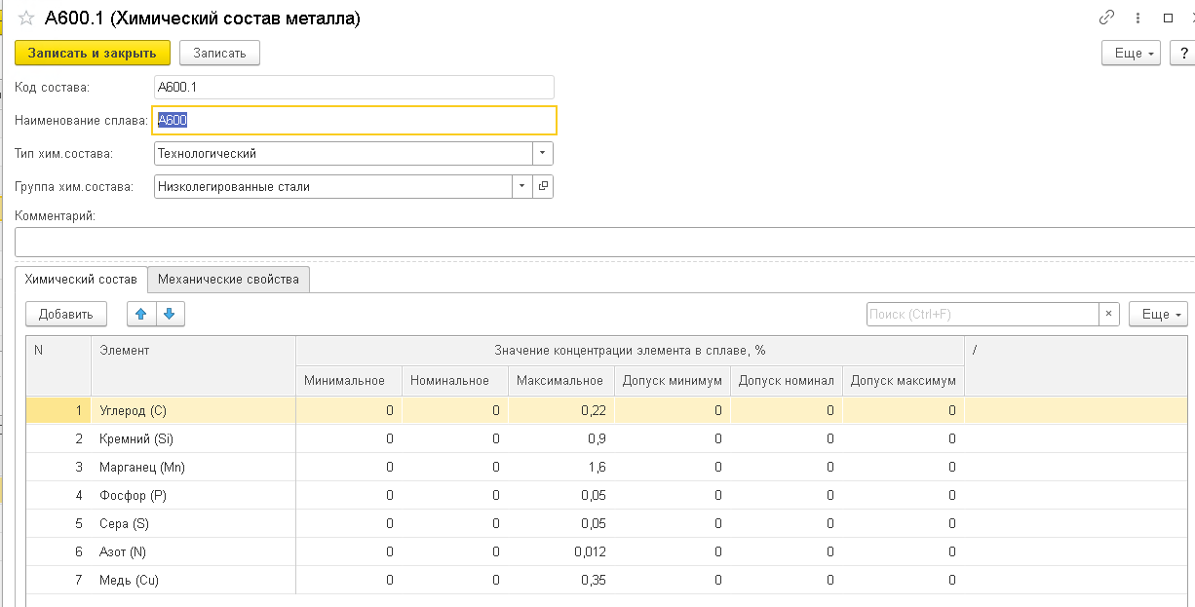Expand the Группа хим.состава dropdown
This screenshot has width=1195, height=607.
point(522,186)
